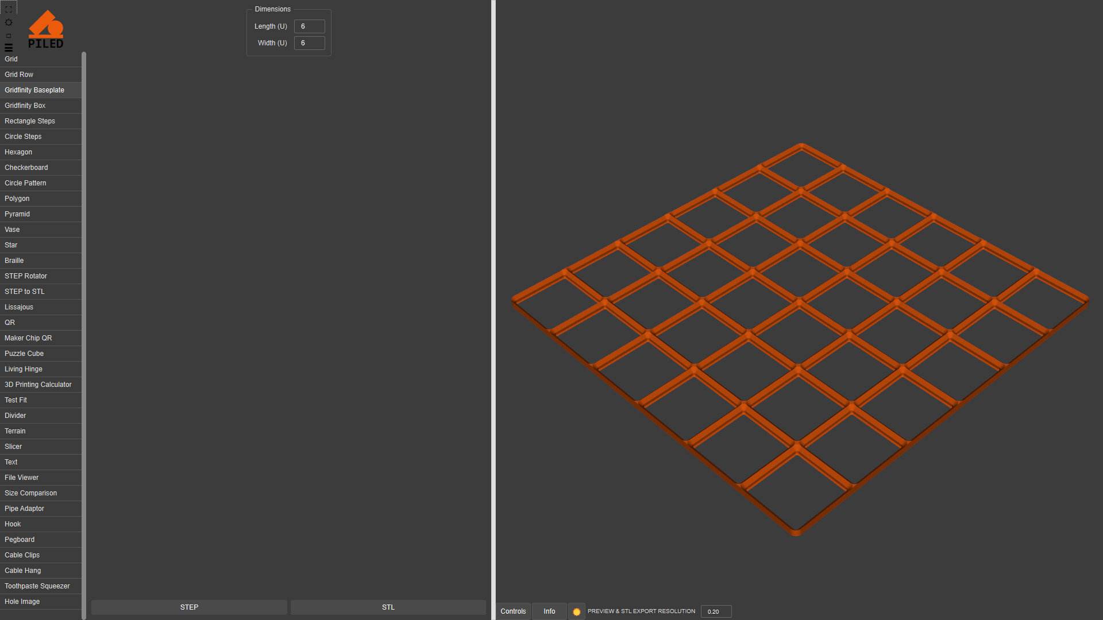Viewport: 1103px width, 620px height.
Task: Export model with STEP button
Action: 189,607
